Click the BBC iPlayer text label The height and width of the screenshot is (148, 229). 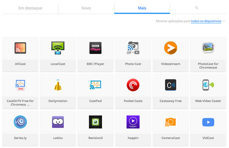click(x=95, y=64)
